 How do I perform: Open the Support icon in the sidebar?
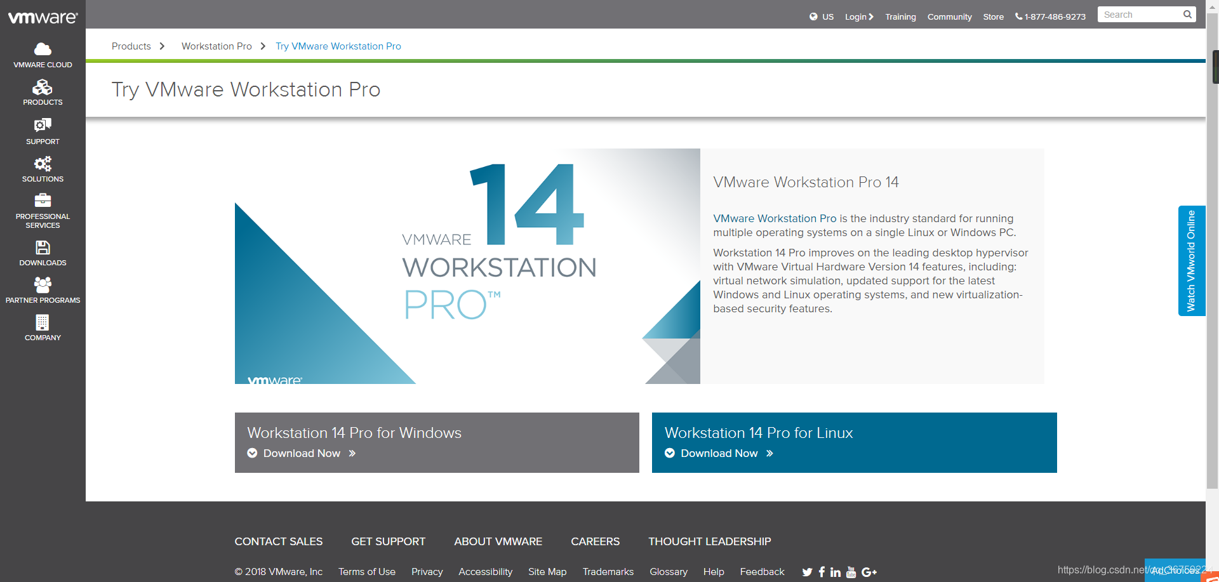point(43,125)
